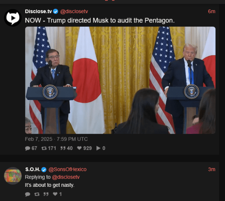Open the comments icon showing 67 replies
The height and width of the screenshot is (201, 225).
tap(27, 148)
